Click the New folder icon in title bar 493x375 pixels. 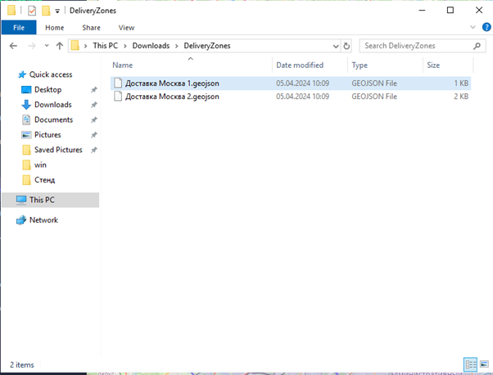point(46,11)
